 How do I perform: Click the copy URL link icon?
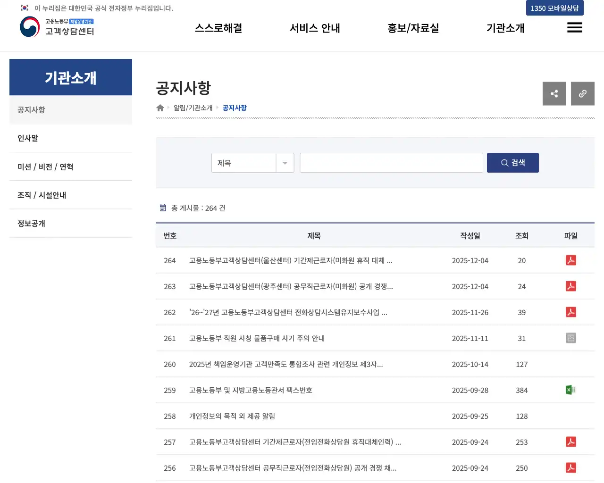(x=582, y=93)
